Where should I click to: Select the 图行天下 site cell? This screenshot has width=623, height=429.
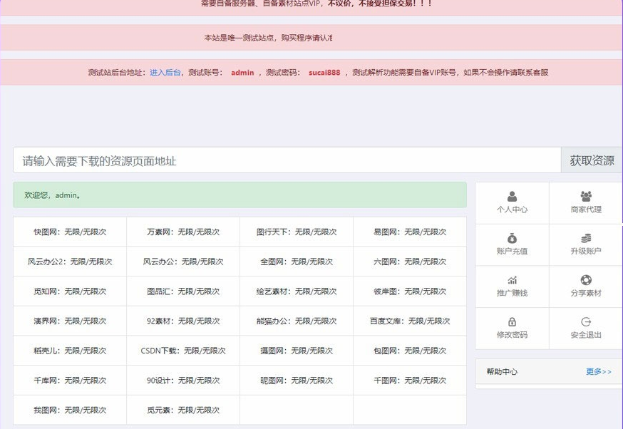point(297,232)
